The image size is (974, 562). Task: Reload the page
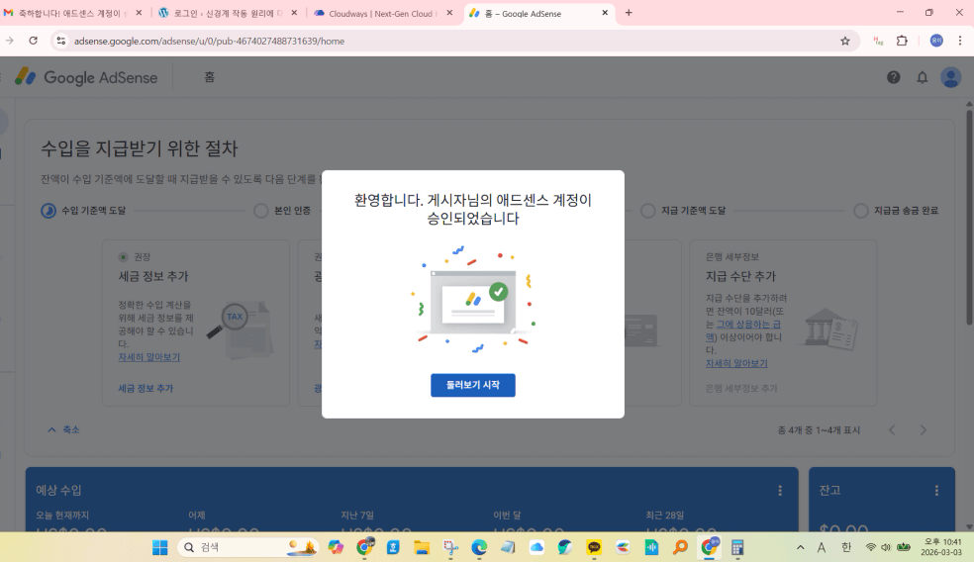pyautogui.click(x=34, y=41)
